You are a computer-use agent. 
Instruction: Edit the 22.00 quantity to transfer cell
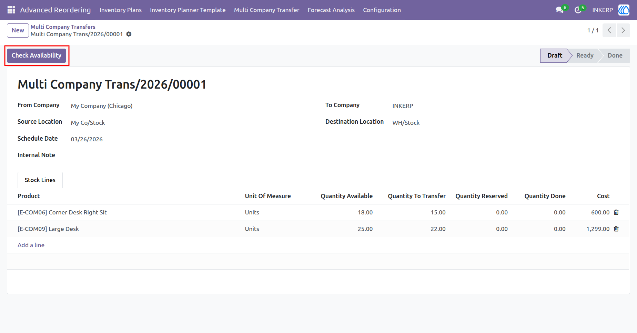[438, 229]
